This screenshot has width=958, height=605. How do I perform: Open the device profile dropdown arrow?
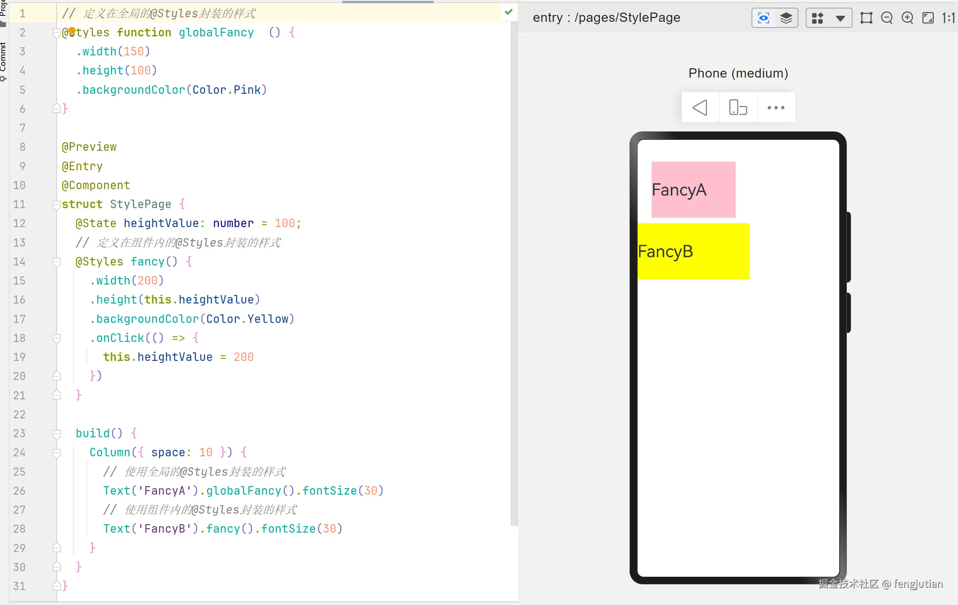840,18
